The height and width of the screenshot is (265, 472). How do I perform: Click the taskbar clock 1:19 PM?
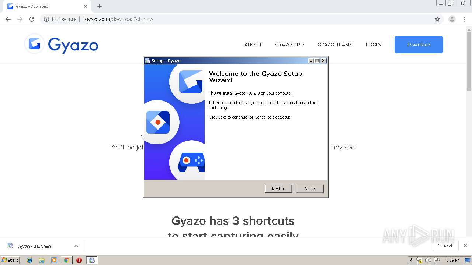(453, 260)
